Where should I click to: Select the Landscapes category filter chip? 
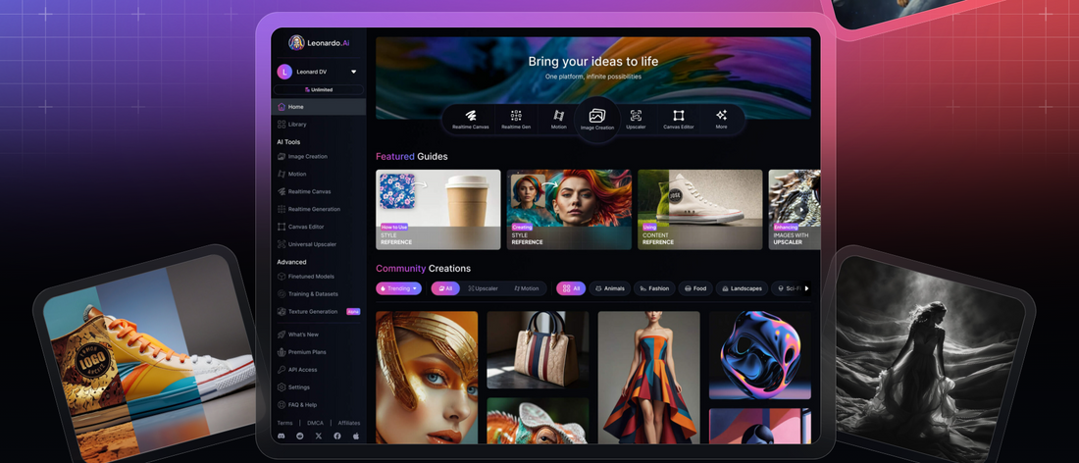pyautogui.click(x=742, y=288)
